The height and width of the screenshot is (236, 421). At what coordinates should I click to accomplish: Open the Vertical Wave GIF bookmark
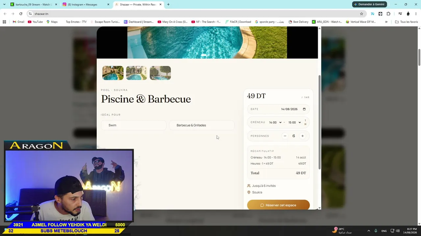(361, 22)
